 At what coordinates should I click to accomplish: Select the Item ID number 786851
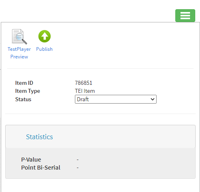click(84, 83)
